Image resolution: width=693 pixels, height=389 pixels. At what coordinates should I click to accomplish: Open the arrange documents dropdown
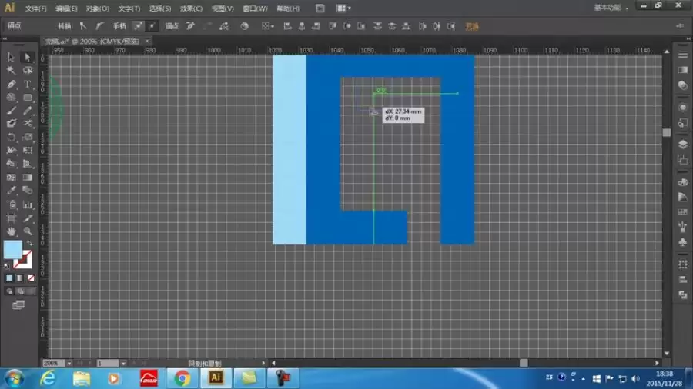(x=344, y=8)
